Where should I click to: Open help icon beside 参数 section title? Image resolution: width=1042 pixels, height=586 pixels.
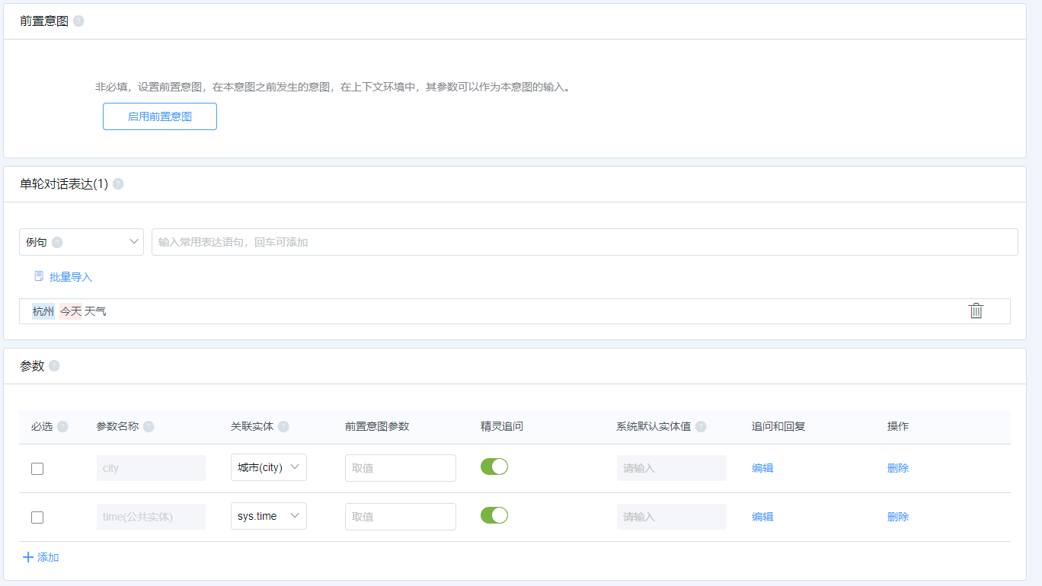tap(54, 366)
